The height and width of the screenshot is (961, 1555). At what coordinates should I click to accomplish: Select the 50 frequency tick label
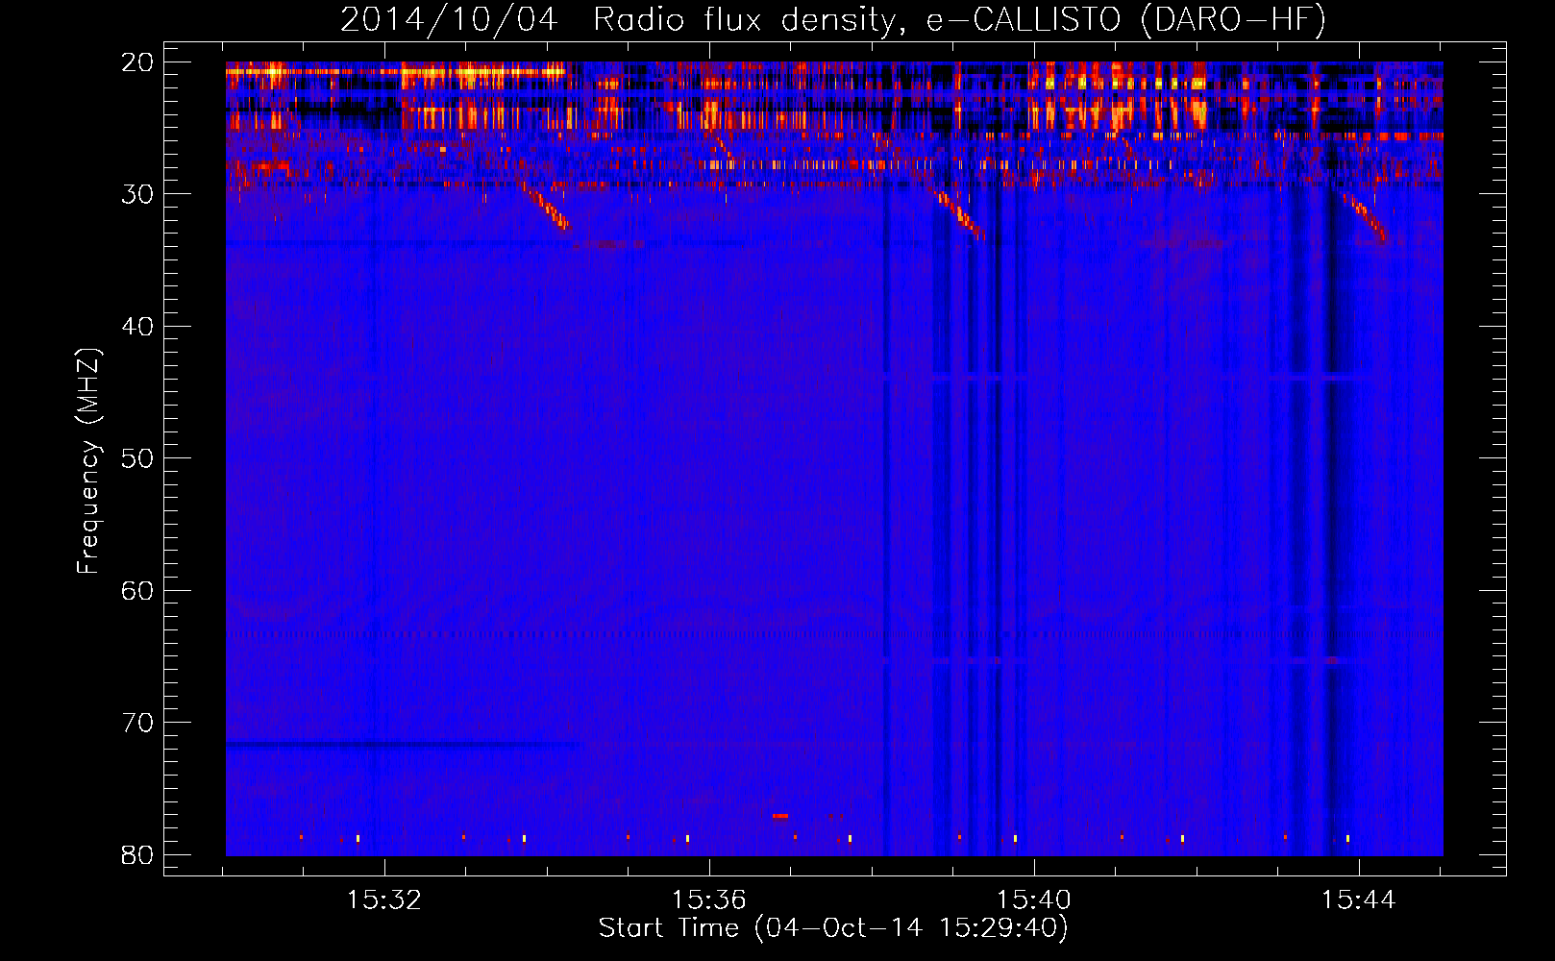[x=138, y=458]
